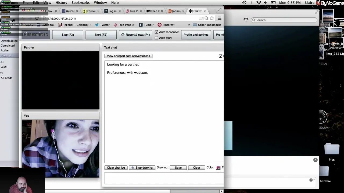Viewport: 344px width, 193px height.
Task: Open the History menu
Action: 61,3
